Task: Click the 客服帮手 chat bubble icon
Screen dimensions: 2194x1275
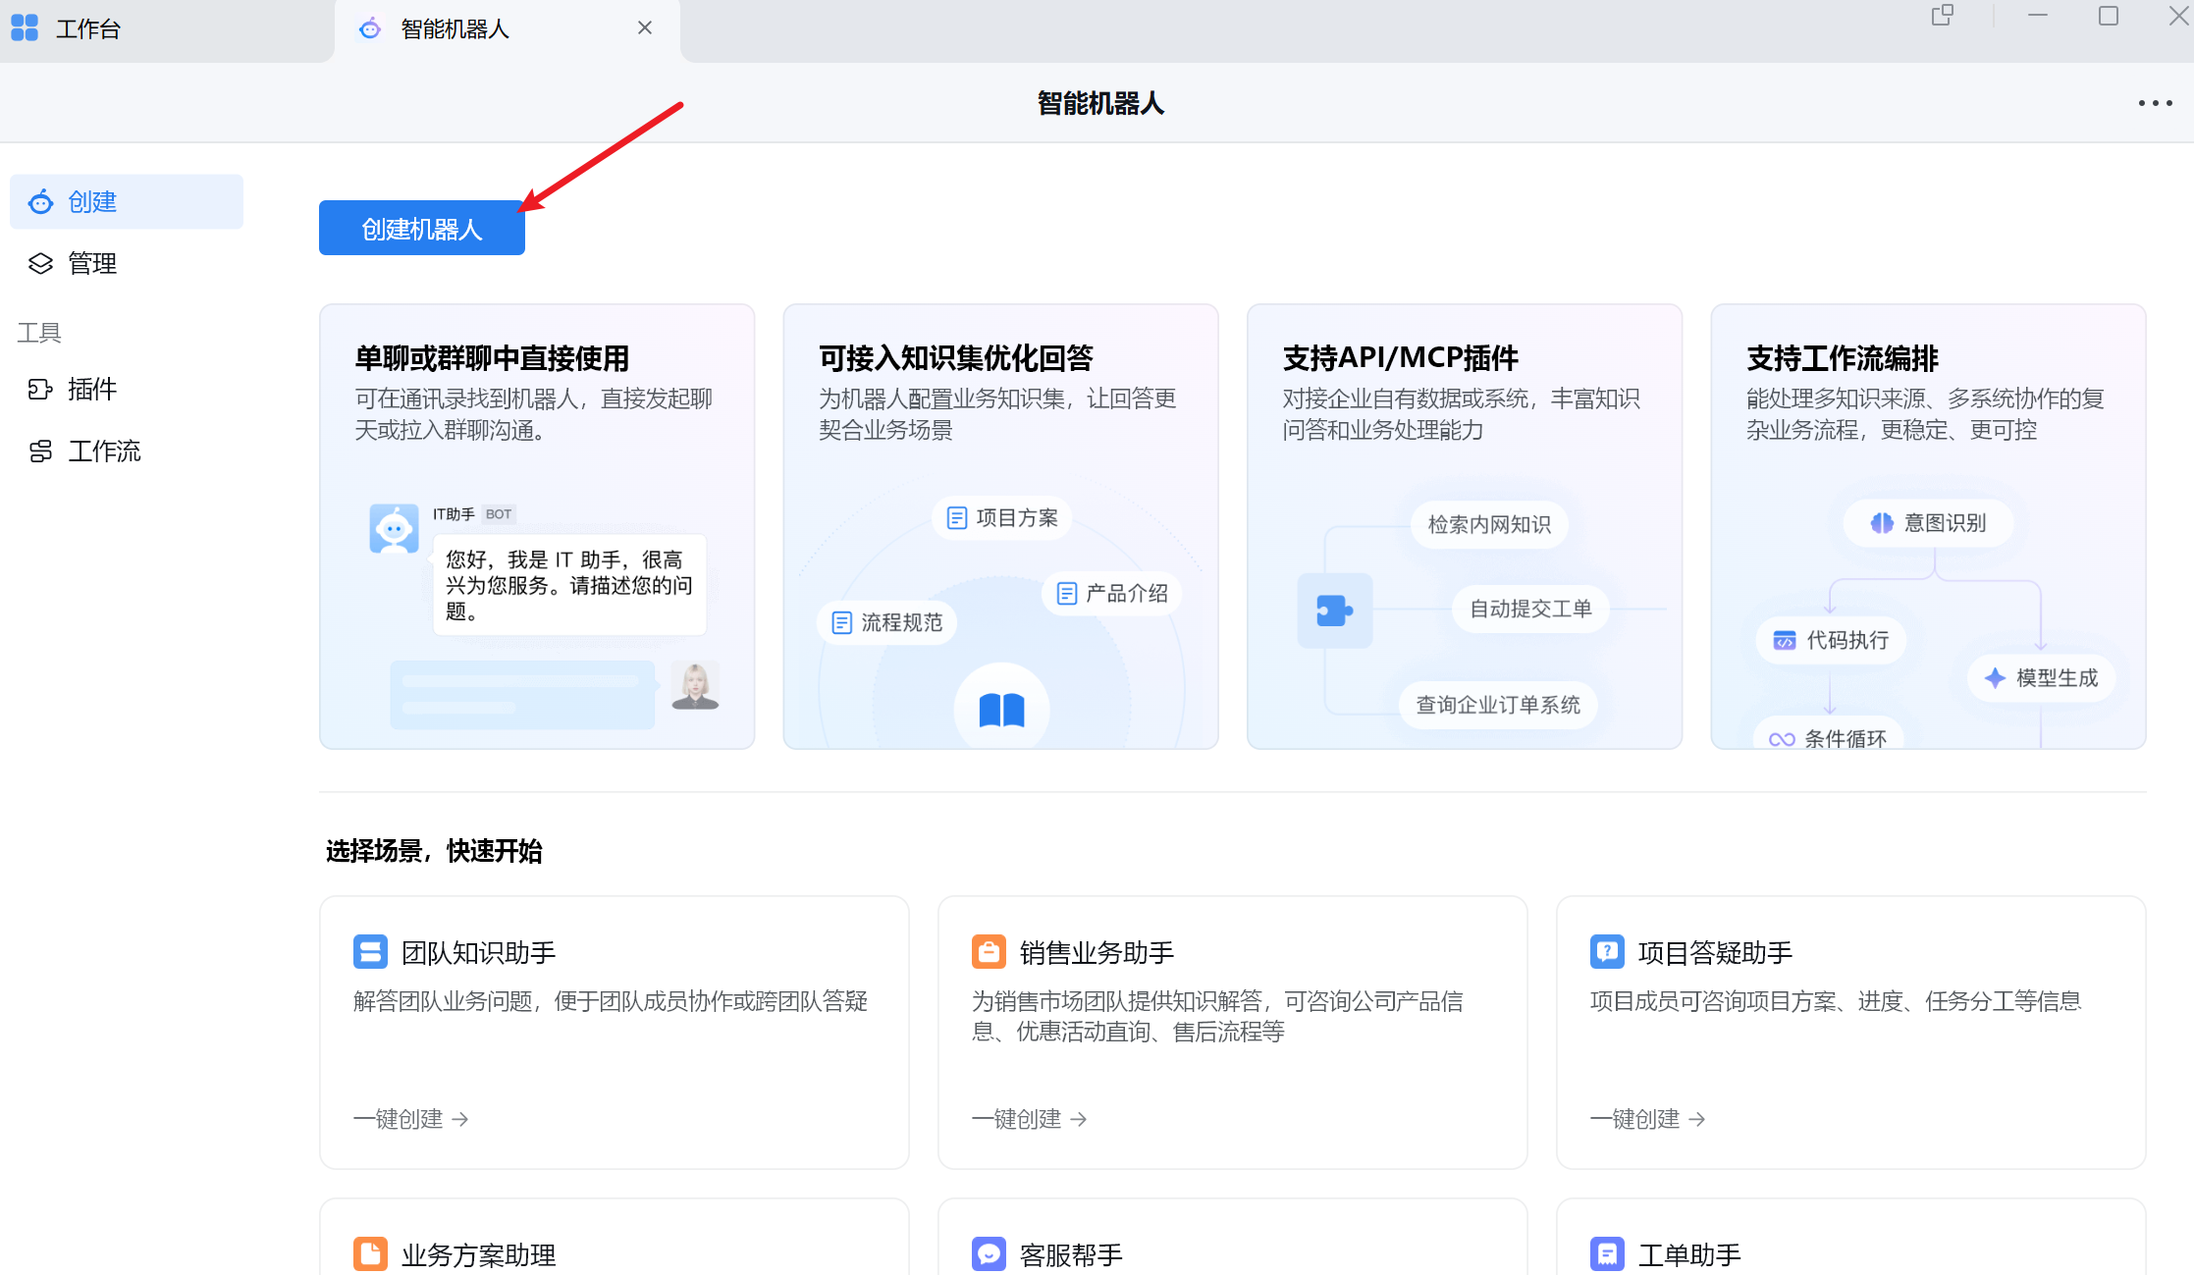Action: pos(989,1253)
